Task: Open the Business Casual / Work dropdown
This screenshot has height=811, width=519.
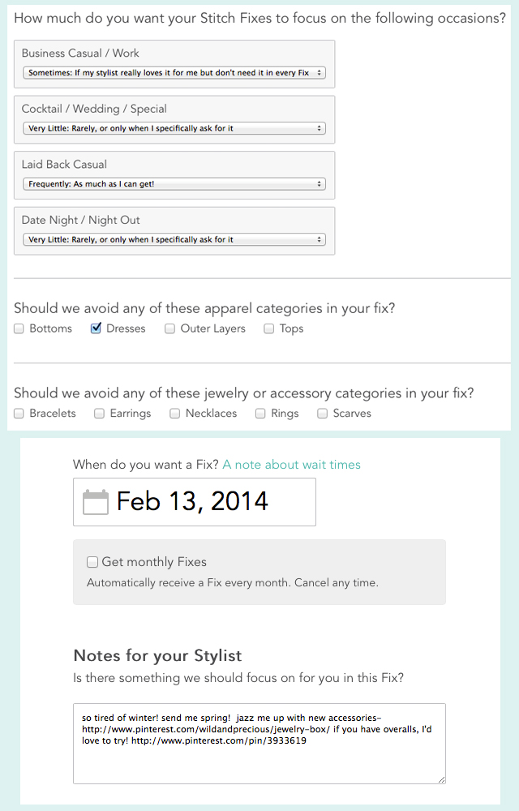Action: point(174,73)
